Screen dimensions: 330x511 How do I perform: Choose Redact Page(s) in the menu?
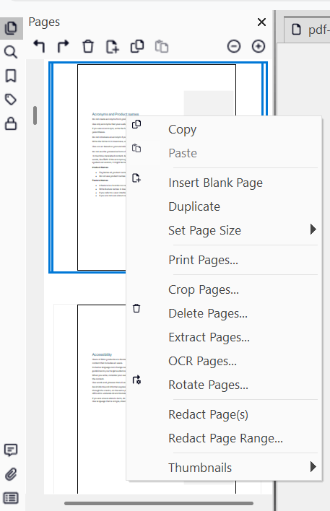pyautogui.click(x=224, y=414)
